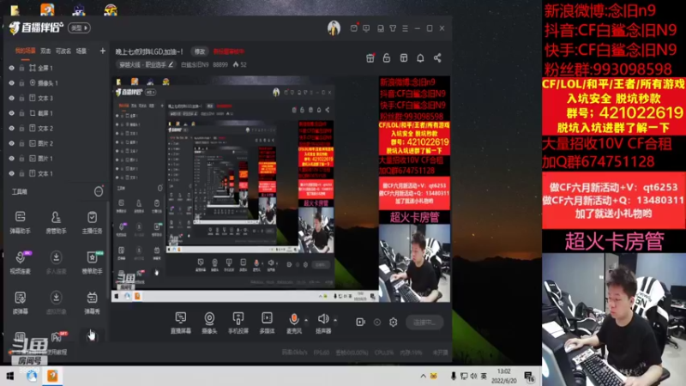Lock the 全屏 1 layer
This screenshot has height=386, width=686.
(x=21, y=68)
